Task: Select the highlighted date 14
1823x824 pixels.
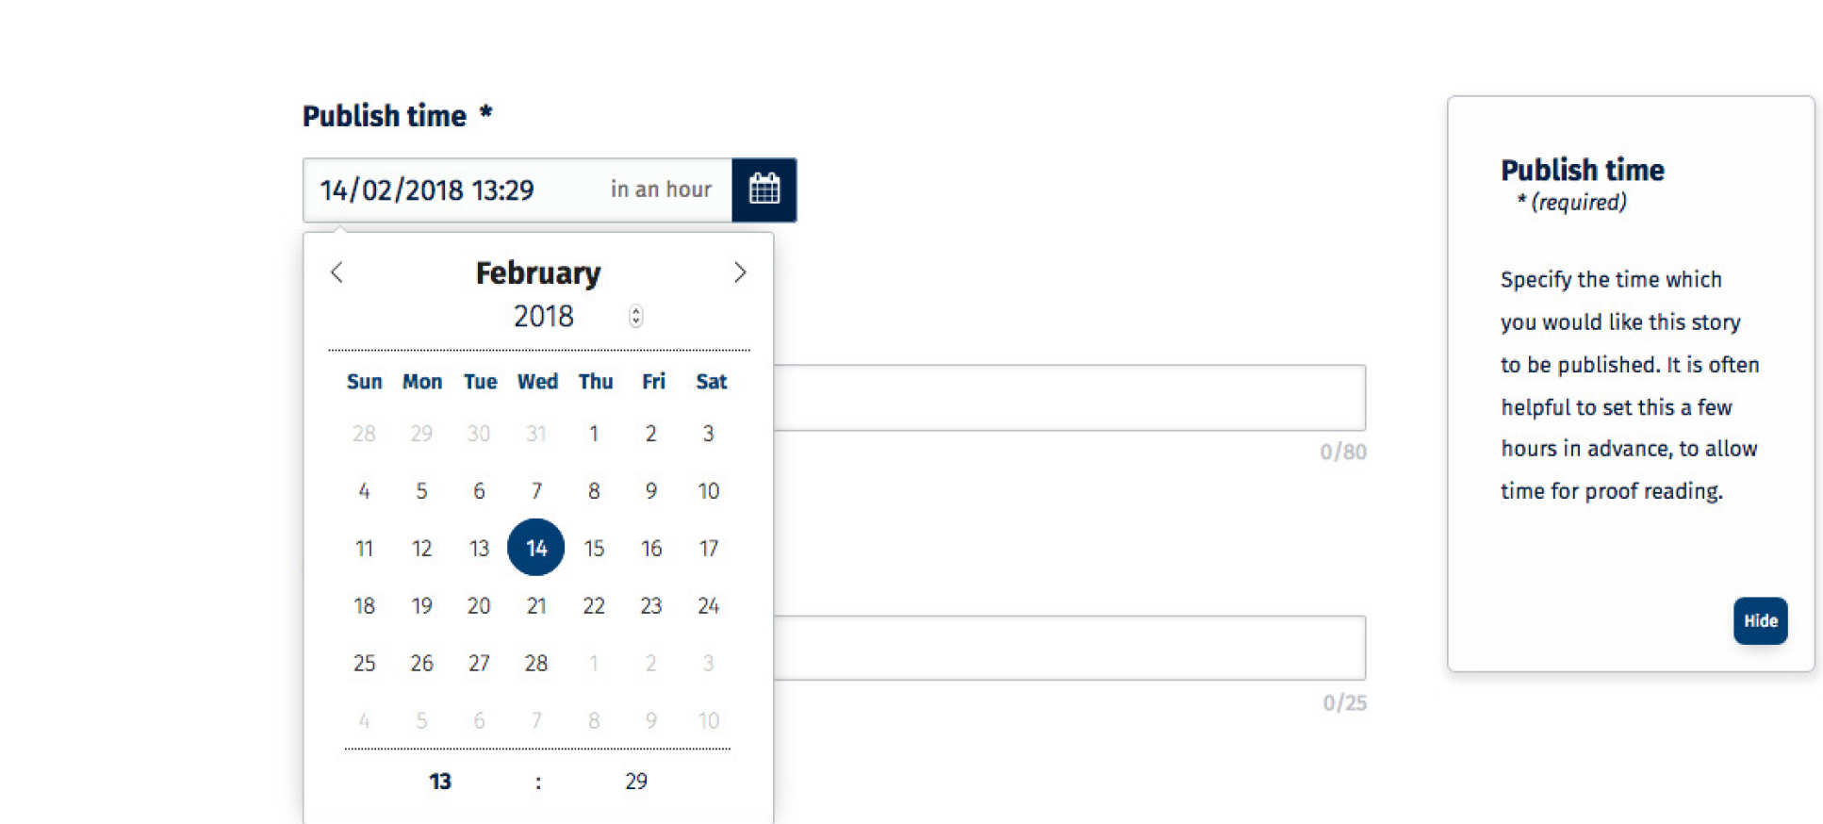Action: point(535,548)
